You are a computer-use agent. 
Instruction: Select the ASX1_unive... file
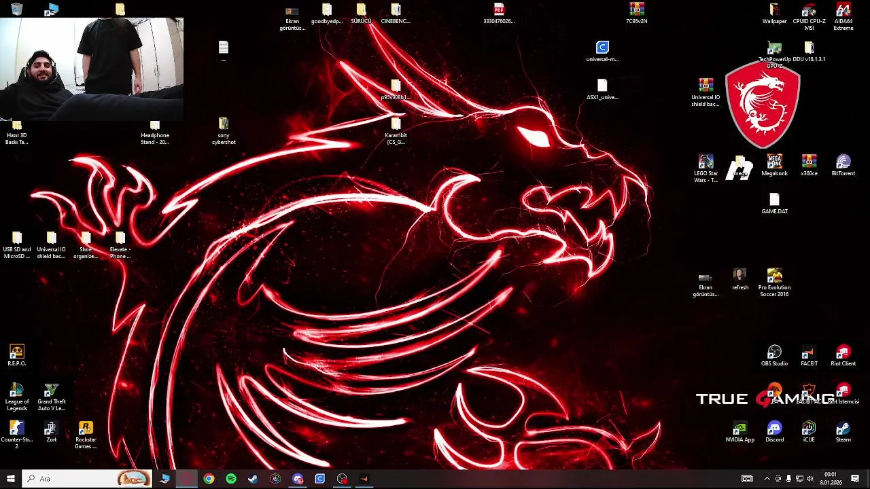[602, 90]
